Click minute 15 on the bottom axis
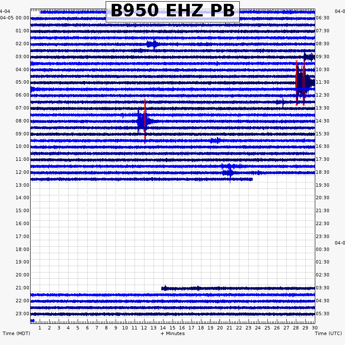 pyautogui.click(x=172, y=328)
